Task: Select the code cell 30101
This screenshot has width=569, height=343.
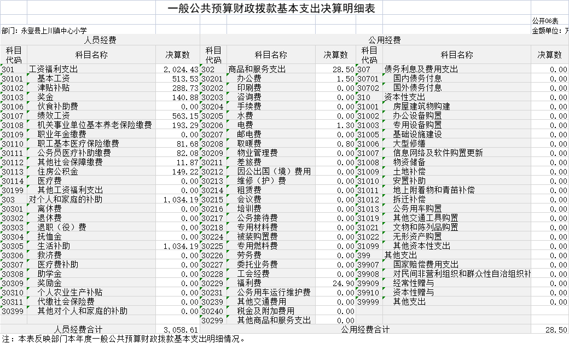Action: click(13, 79)
